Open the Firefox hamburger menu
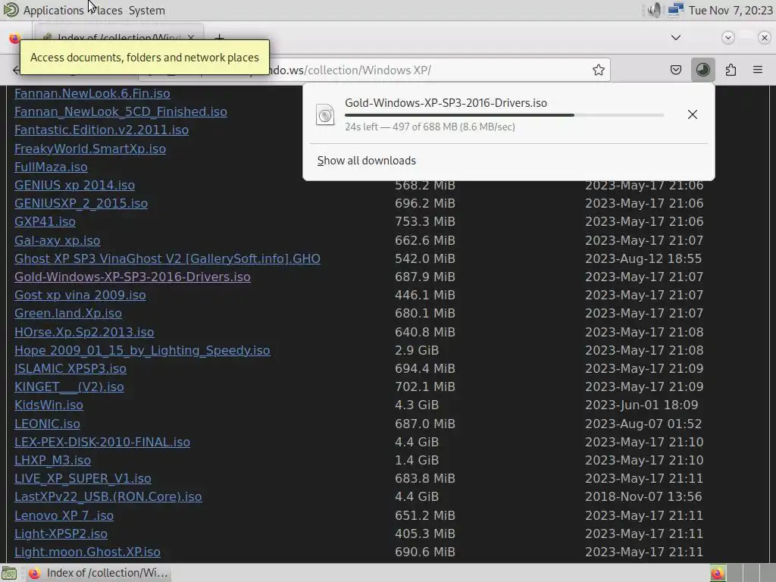 [758, 70]
